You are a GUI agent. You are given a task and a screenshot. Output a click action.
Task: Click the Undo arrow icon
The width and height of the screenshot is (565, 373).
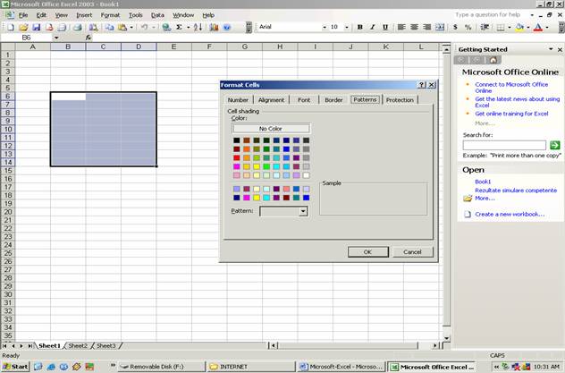coord(144,27)
